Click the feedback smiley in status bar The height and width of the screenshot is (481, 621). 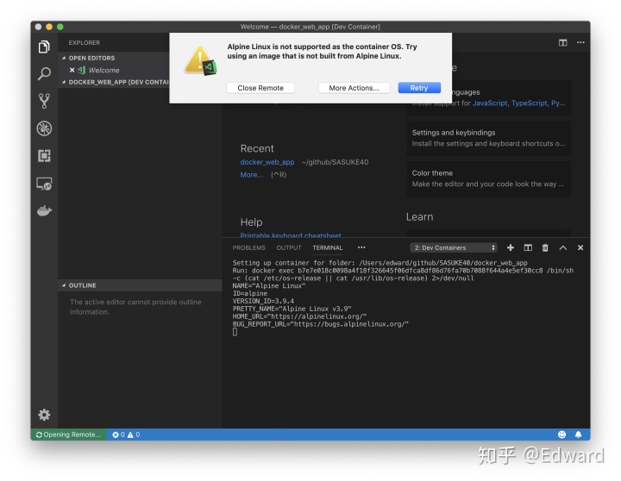(x=561, y=434)
